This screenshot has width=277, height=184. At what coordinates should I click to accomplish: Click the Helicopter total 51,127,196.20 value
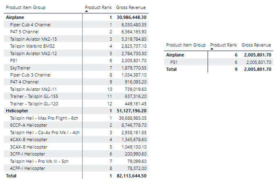point(132,110)
